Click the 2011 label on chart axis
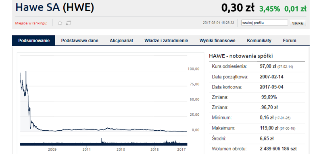 coord(87,150)
